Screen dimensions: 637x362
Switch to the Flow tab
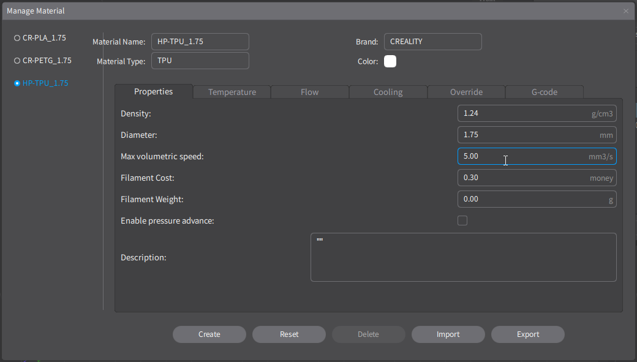(310, 92)
